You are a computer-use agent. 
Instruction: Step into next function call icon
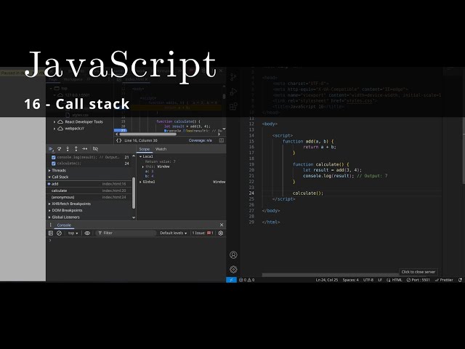click(x=68, y=148)
